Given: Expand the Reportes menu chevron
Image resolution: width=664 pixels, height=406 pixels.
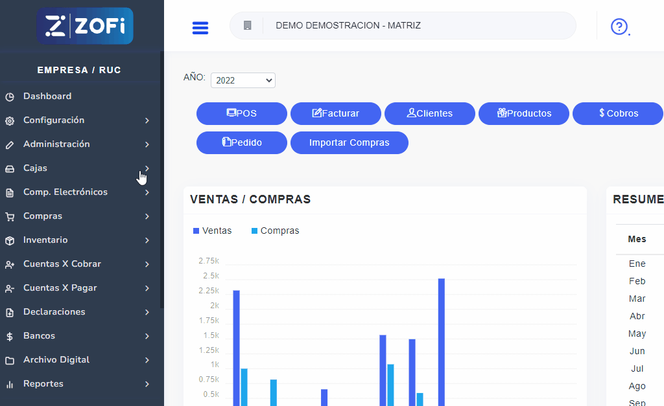Looking at the screenshot, I should (147, 385).
